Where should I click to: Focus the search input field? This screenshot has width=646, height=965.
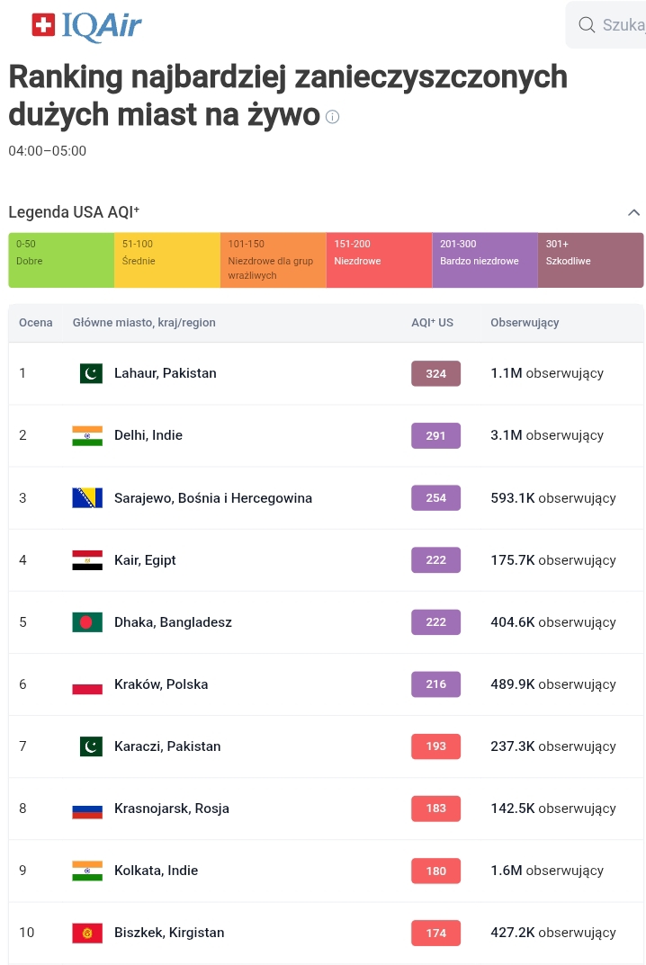[x=623, y=24]
